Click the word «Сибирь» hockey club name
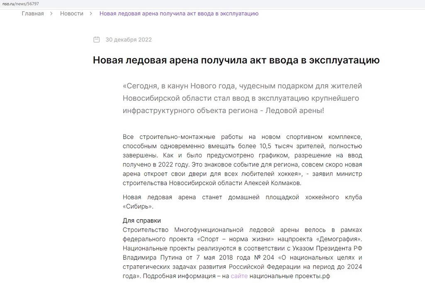 pyautogui.click(x=135, y=206)
